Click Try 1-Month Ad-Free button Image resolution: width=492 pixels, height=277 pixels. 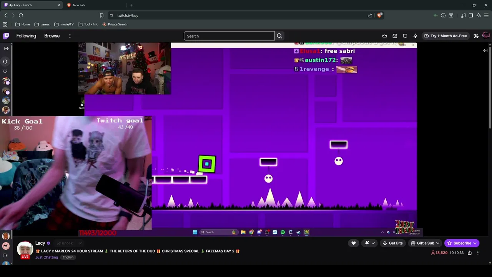click(445, 36)
